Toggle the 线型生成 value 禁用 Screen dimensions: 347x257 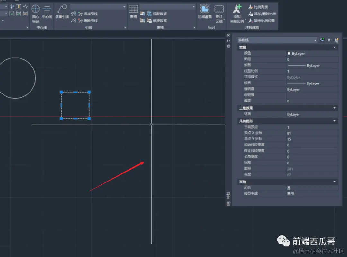click(312, 194)
